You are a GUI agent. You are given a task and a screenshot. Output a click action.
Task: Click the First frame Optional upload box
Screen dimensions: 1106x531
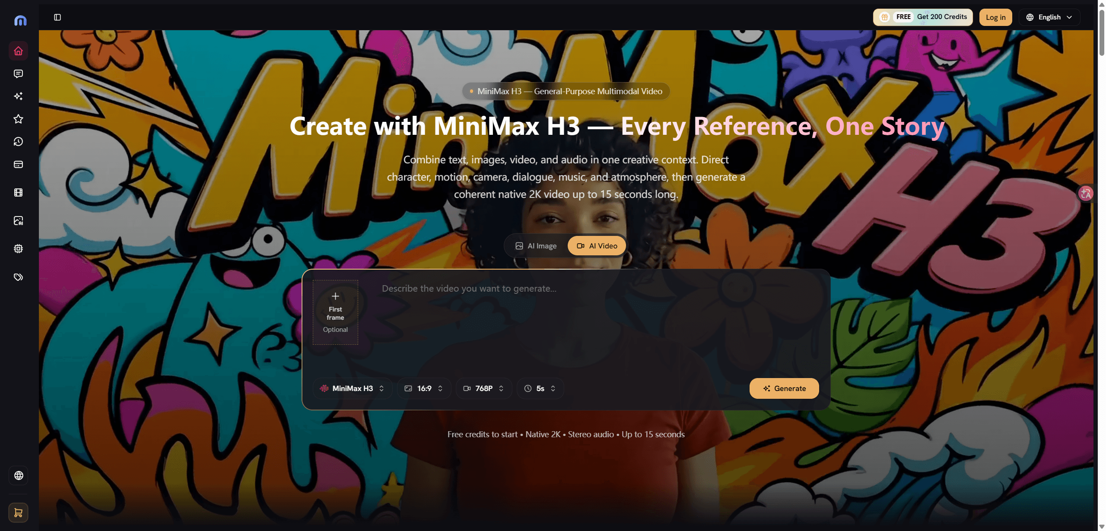pos(335,312)
